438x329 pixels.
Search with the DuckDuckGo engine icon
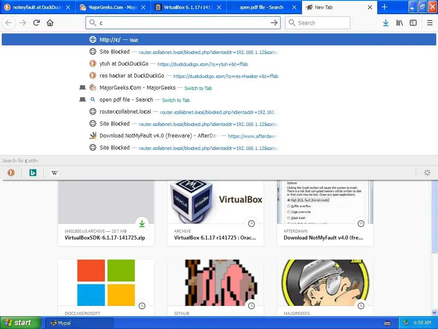pos(11,173)
